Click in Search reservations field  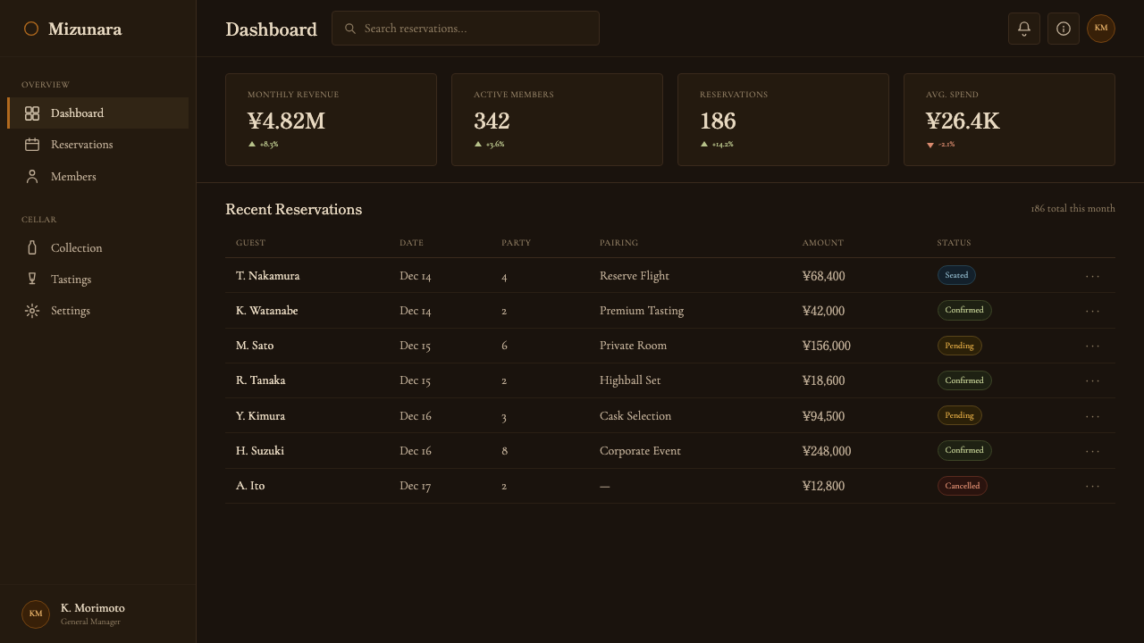466,29
